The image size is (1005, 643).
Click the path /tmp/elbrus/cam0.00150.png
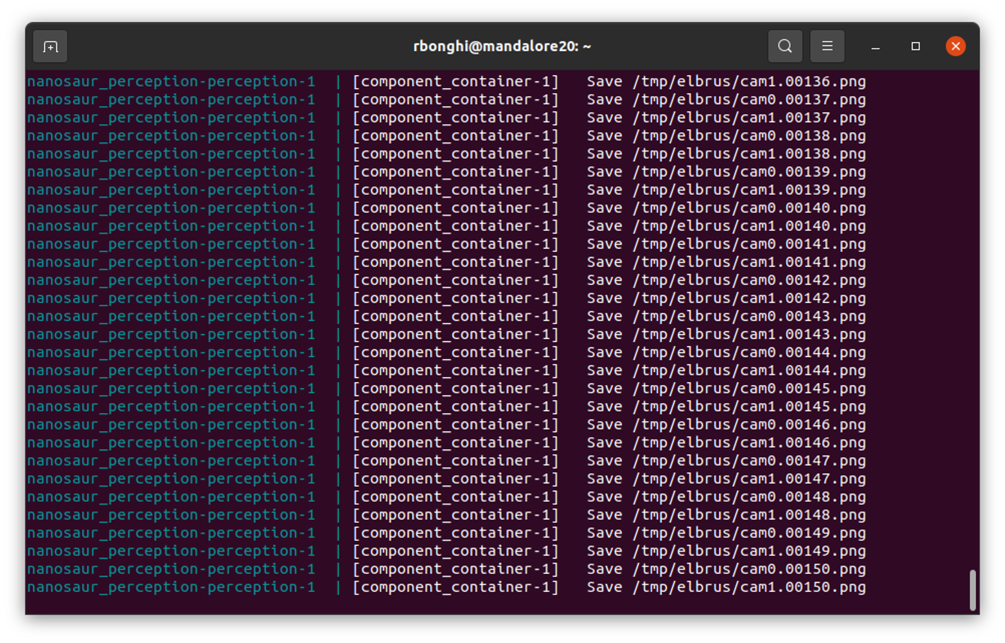(749, 569)
